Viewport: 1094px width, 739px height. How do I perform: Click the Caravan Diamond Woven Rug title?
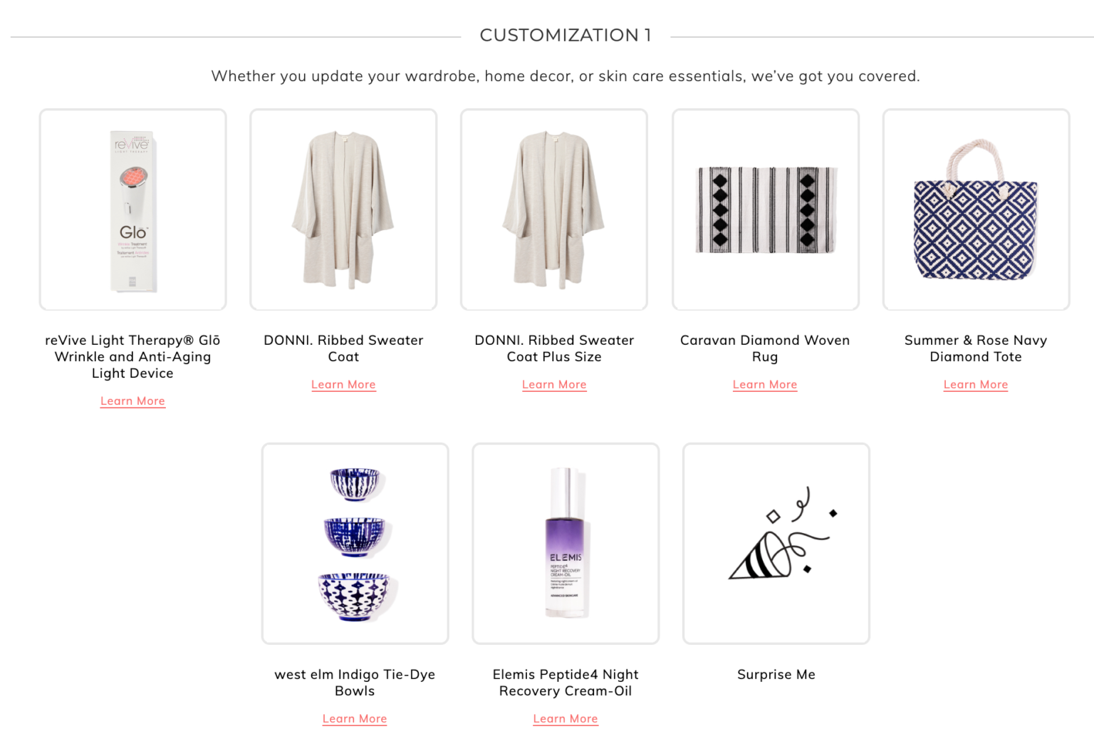(765, 348)
